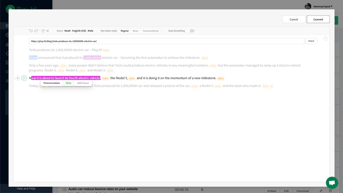
Task: Click Edit button in background audio row
Action: pos(286,191)
